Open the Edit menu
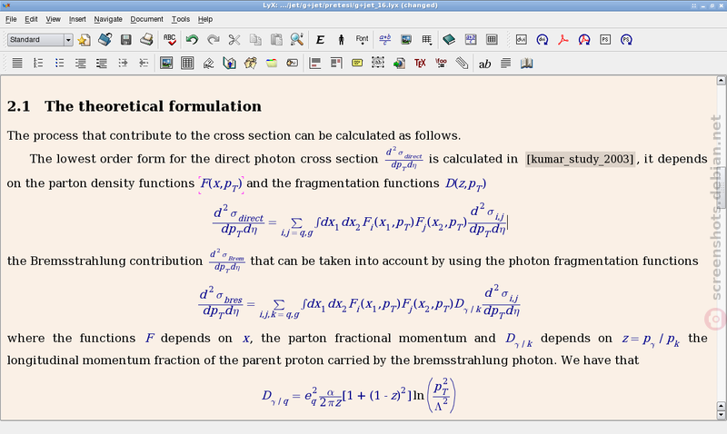 (31, 19)
